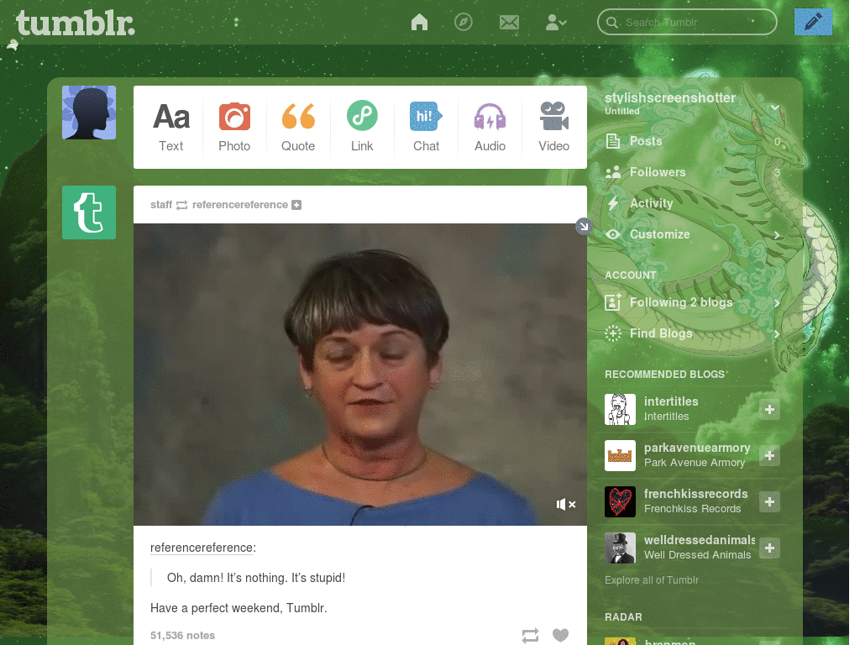Follow the intertitles blog with plus button
Screen dimensions: 860x645
[769, 409]
